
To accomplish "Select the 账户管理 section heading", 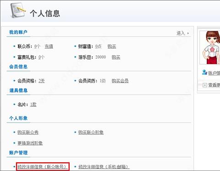I will point(18,153).
